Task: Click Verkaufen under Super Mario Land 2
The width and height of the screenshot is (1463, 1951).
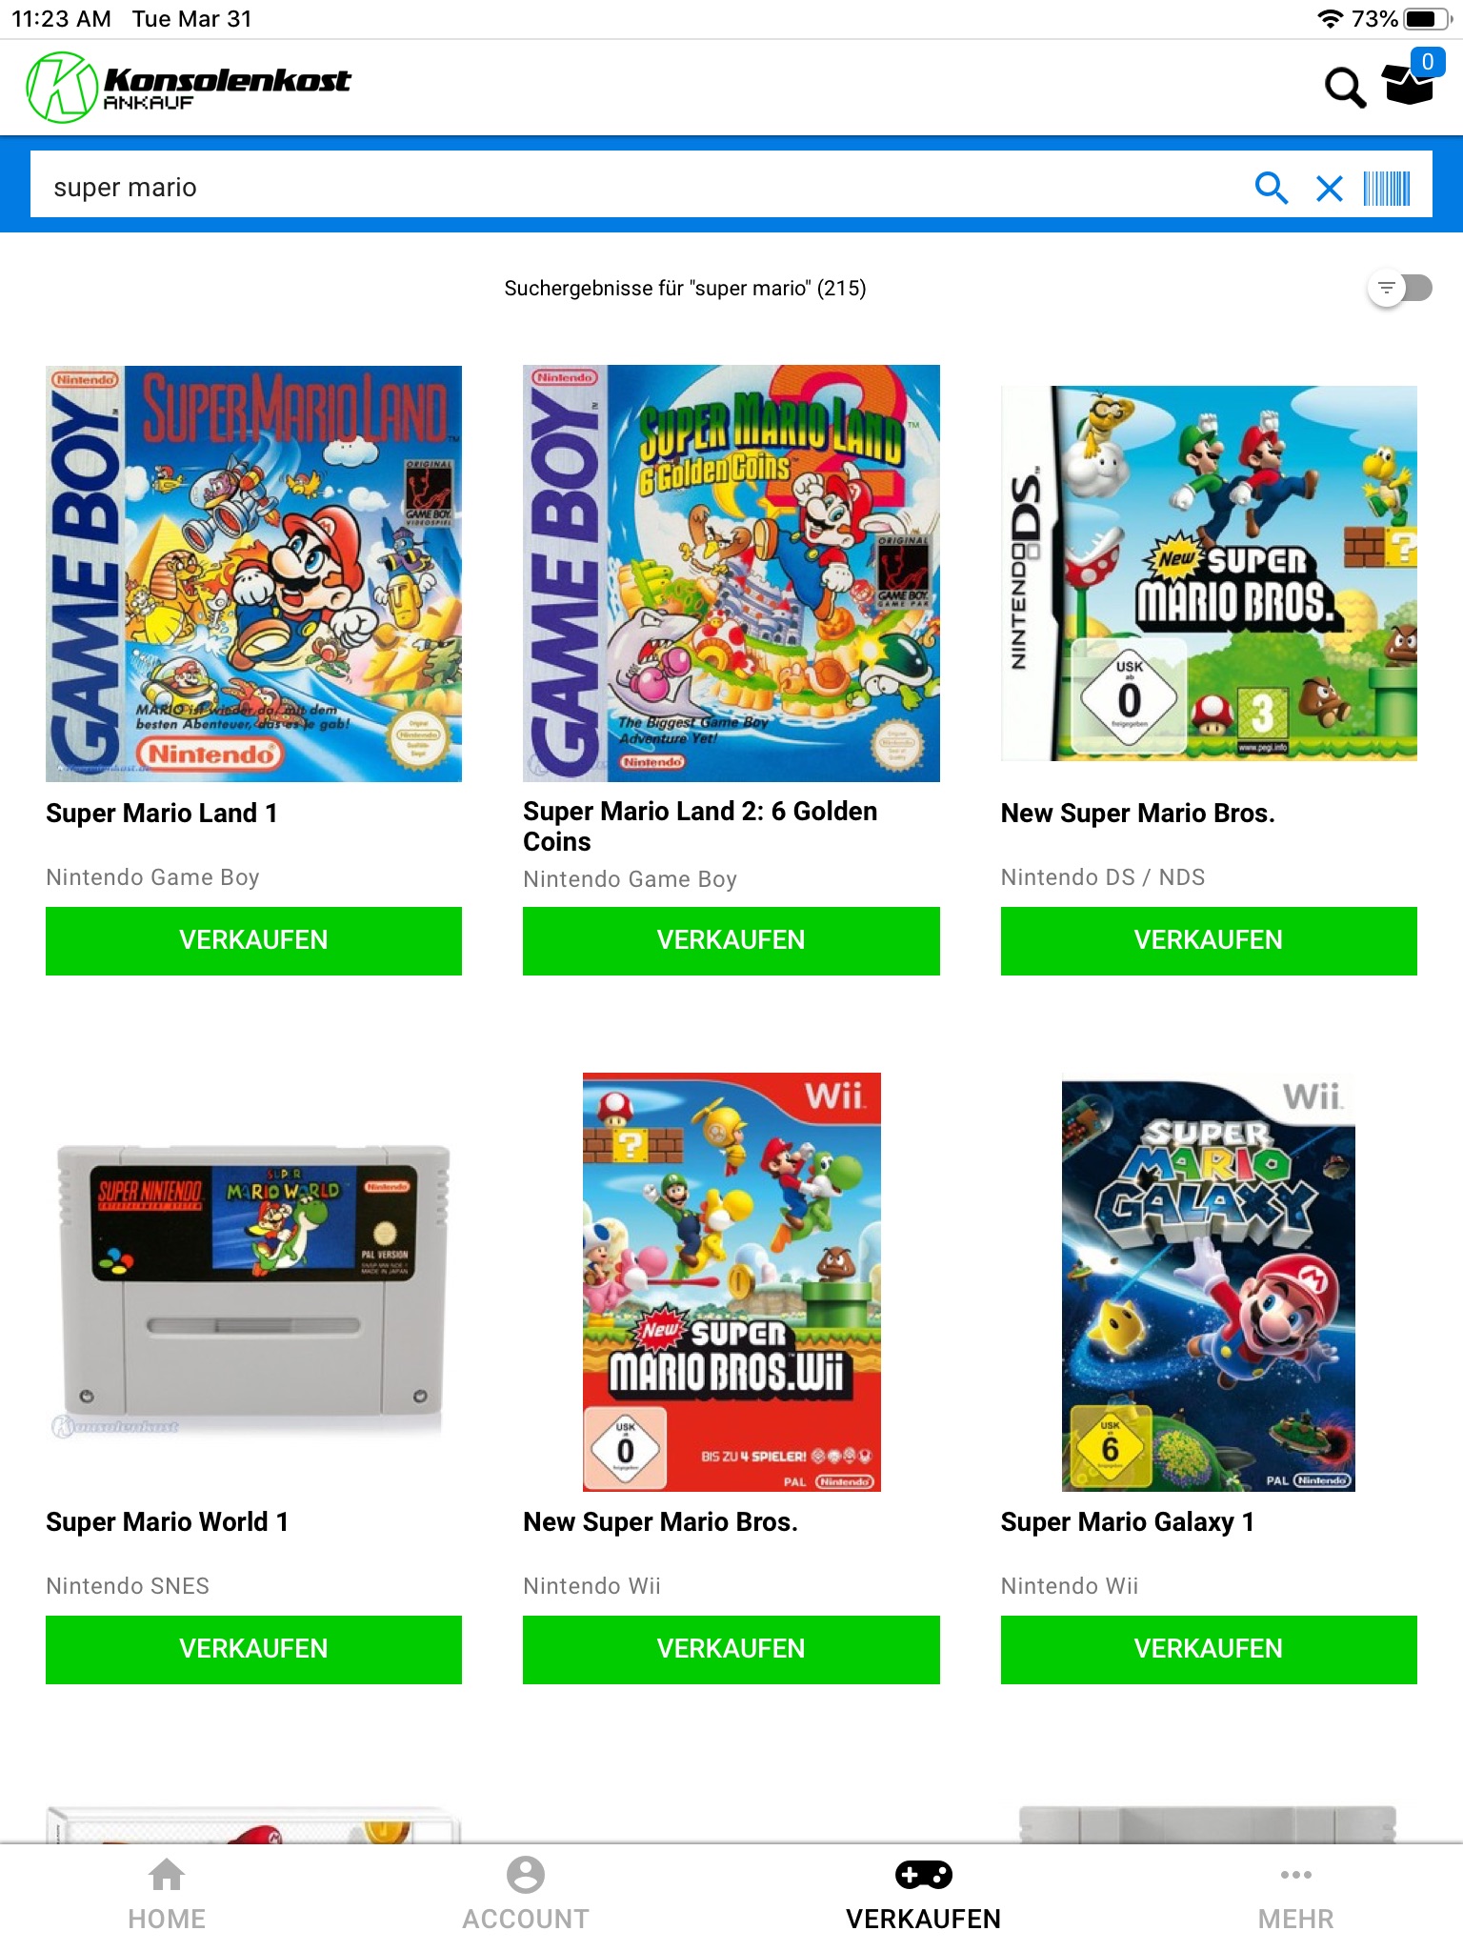Action: tap(731, 940)
